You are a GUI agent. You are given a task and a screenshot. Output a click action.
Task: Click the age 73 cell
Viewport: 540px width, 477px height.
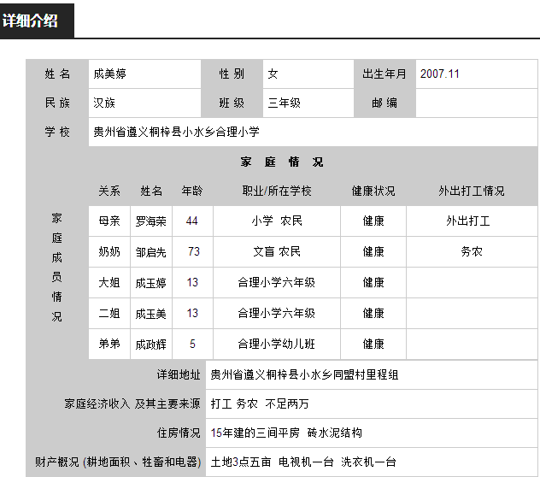tap(192, 251)
